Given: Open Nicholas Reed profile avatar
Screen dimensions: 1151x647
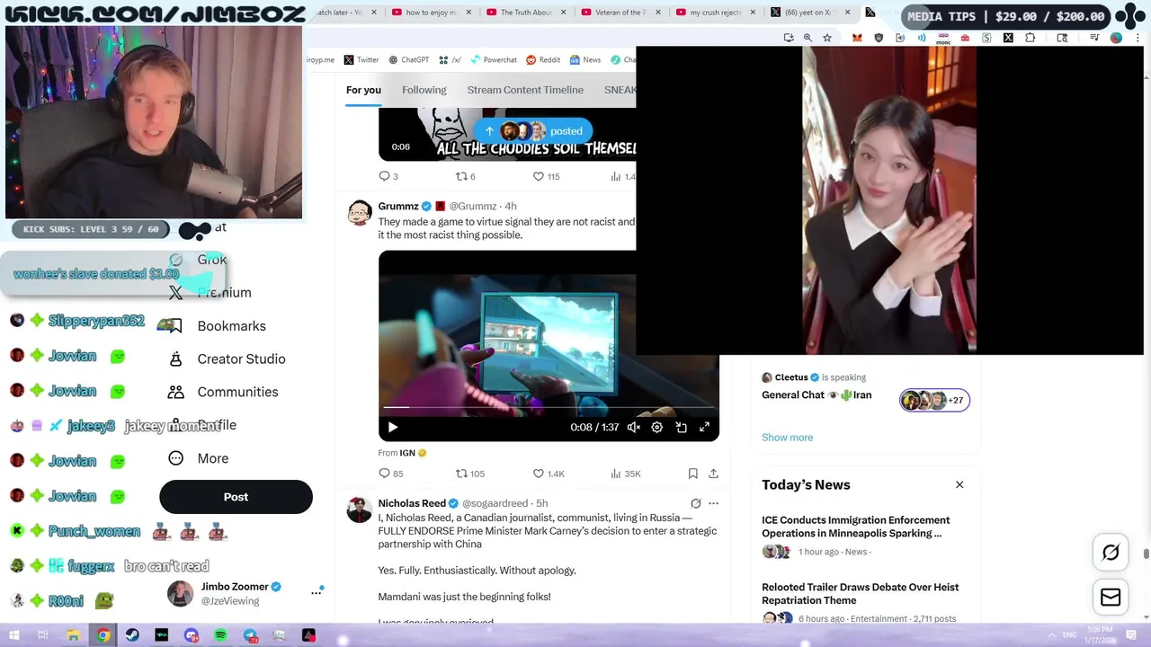Looking at the screenshot, I should [360, 510].
